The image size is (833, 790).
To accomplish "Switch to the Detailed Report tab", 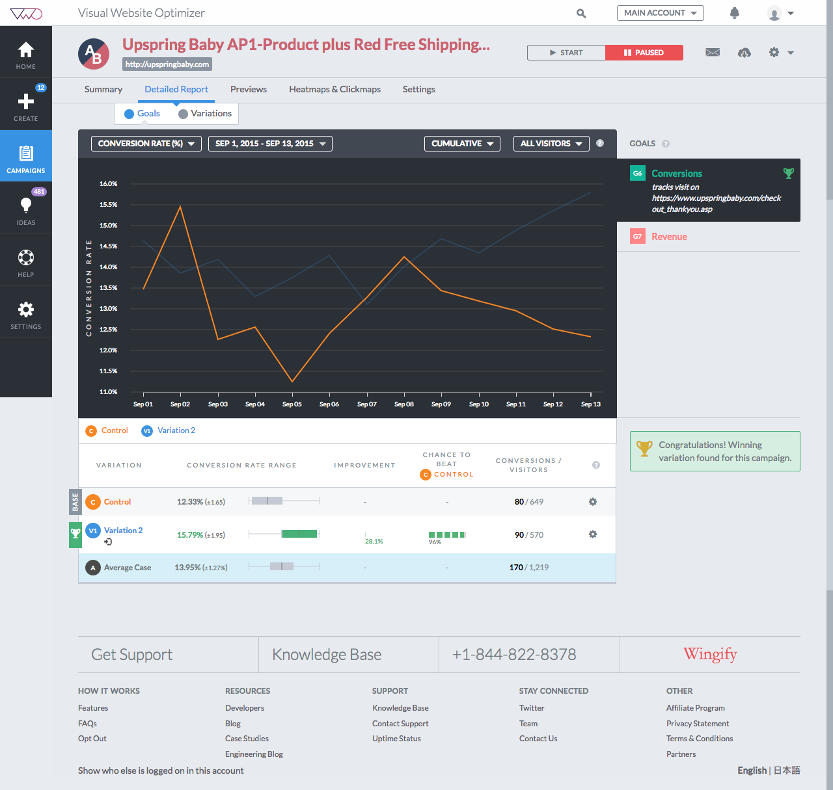I will click(x=176, y=90).
